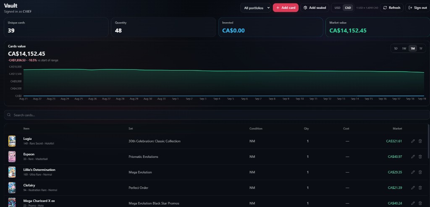Click the Add sealed button
The image size is (430, 207).
(x=315, y=8)
